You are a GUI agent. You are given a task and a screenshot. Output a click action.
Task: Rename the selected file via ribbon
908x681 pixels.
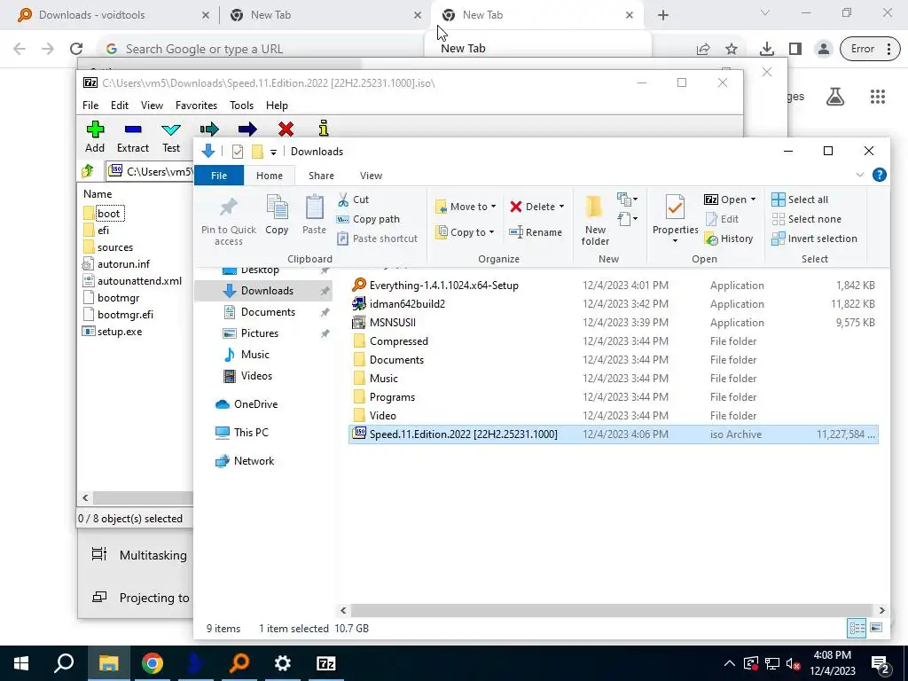(536, 232)
